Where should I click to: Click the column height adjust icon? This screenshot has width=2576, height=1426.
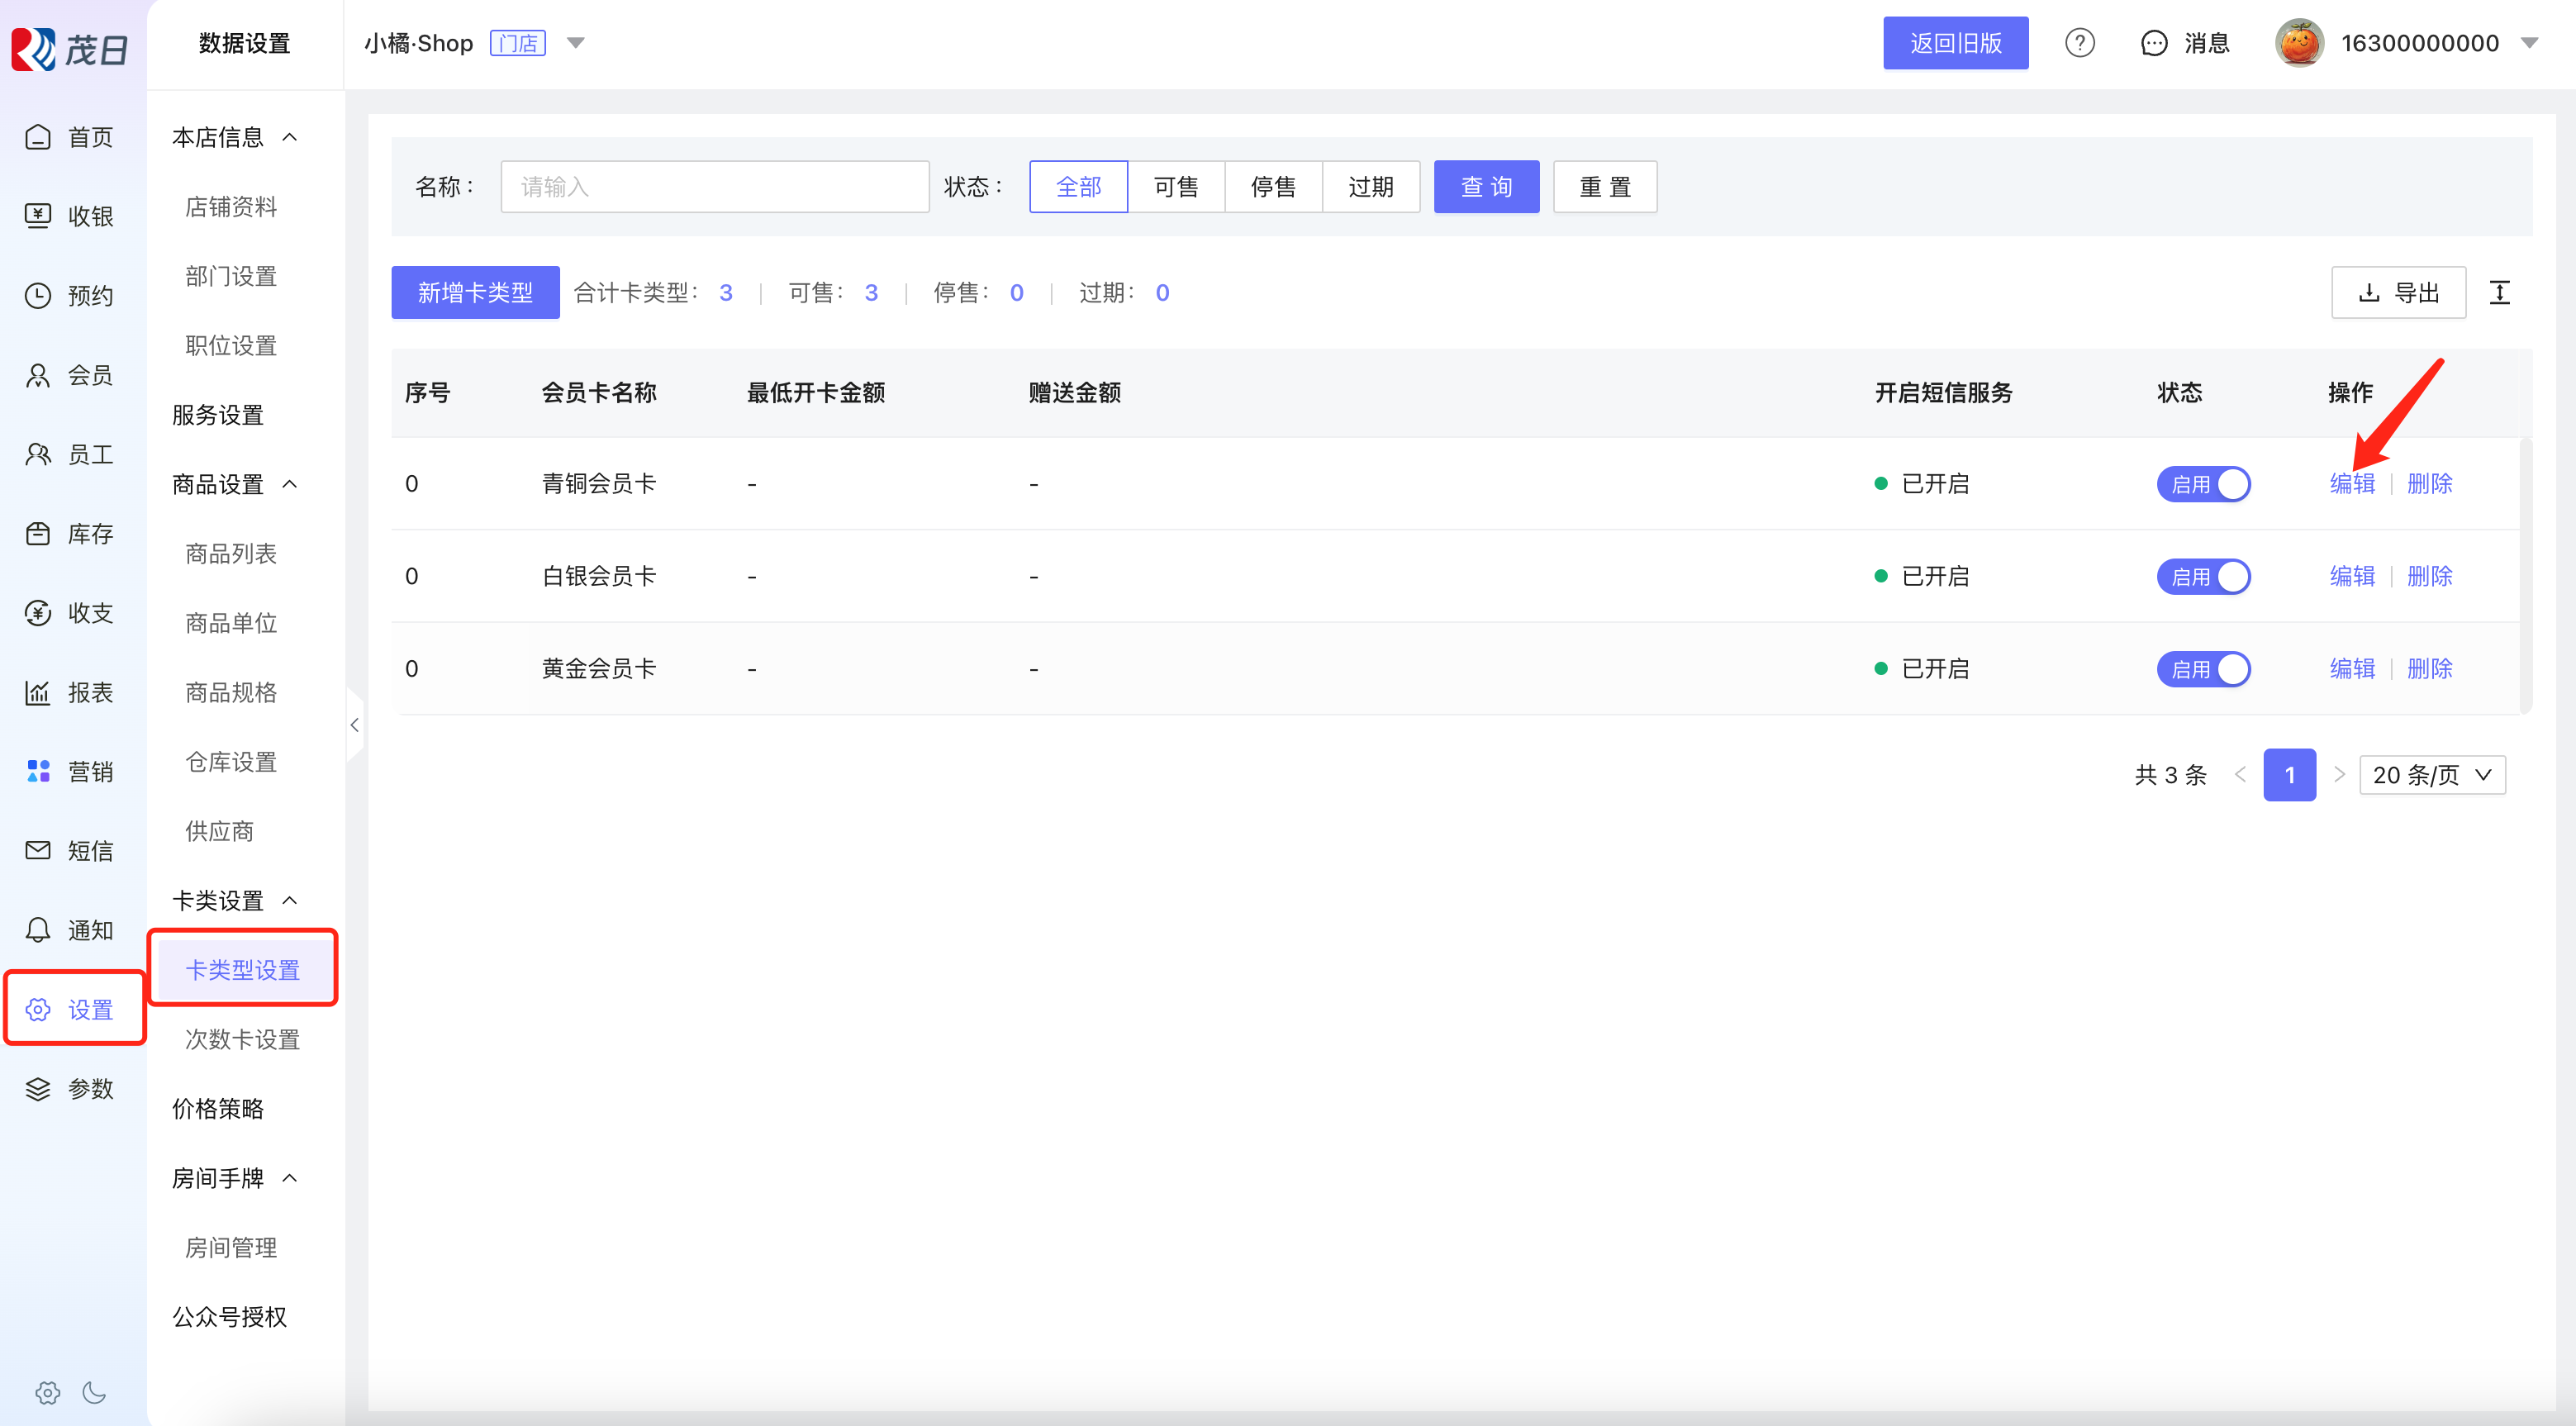point(2499,293)
